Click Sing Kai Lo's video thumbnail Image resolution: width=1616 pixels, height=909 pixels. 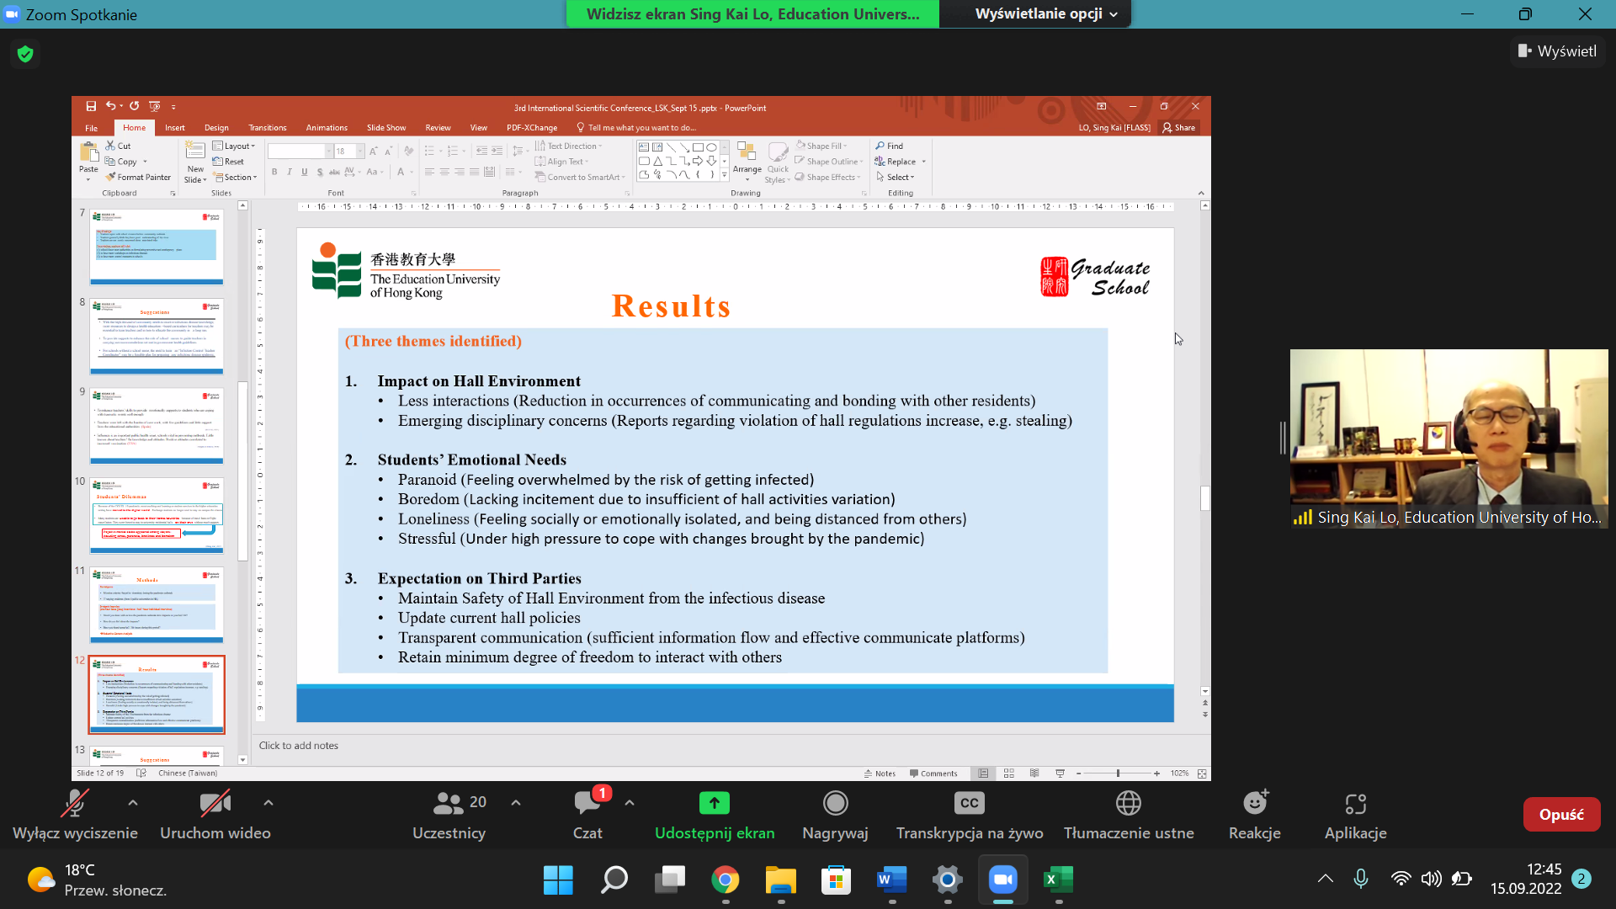click(x=1449, y=438)
